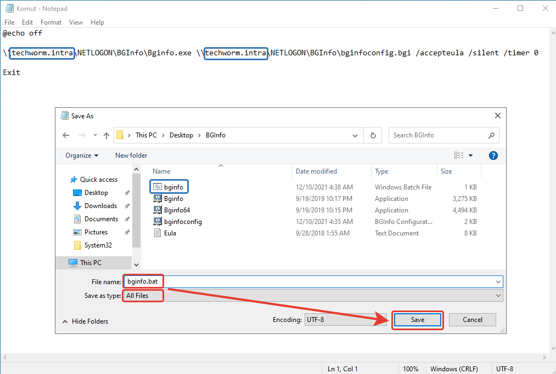Viewport: 556px width, 374px height.
Task: Select This PC in navigation pane
Action: click(x=91, y=263)
